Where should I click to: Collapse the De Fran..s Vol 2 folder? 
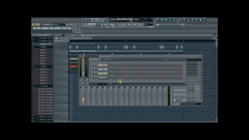click(46, 44)
